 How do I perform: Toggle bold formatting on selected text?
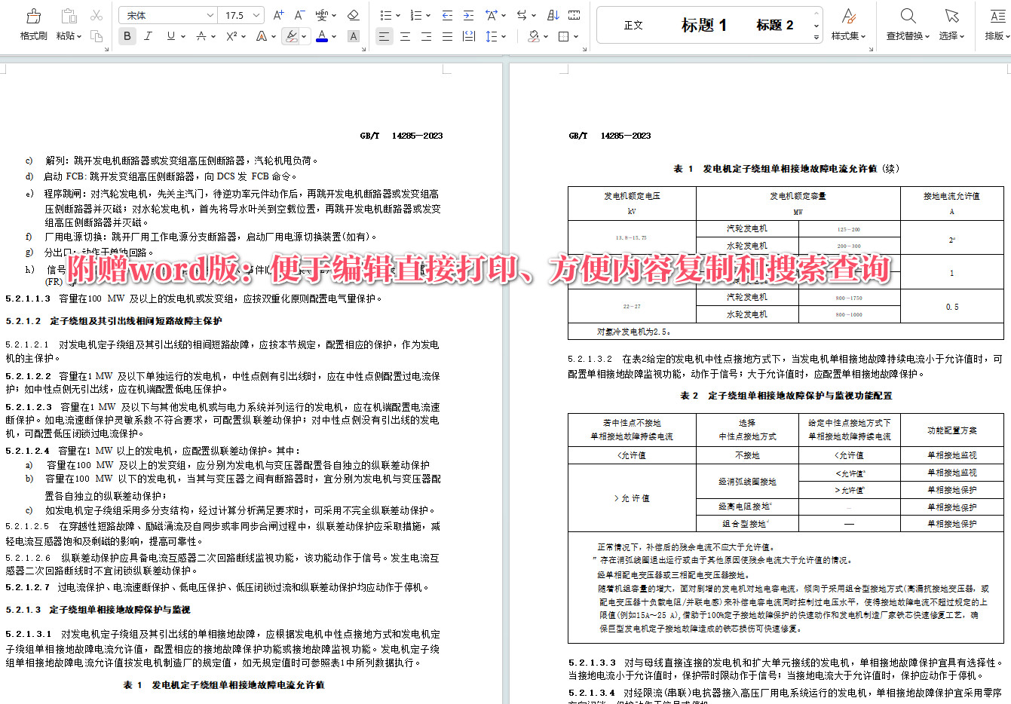click(127, 35)
